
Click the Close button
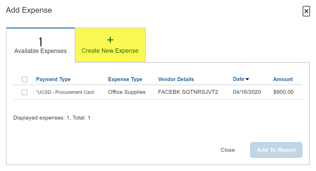coord(228,150)
